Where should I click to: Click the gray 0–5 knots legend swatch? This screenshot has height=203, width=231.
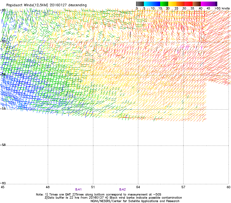tap(140, 4)
